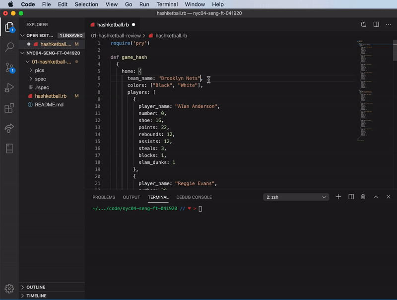Open the Search view in activity bar
Viewport: 397px width, 300px height.
pyautogui.click(x=9, y=47)
